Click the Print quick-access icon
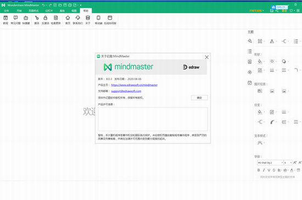The width and height of the screenshot is (302, 200). [70, 5]
